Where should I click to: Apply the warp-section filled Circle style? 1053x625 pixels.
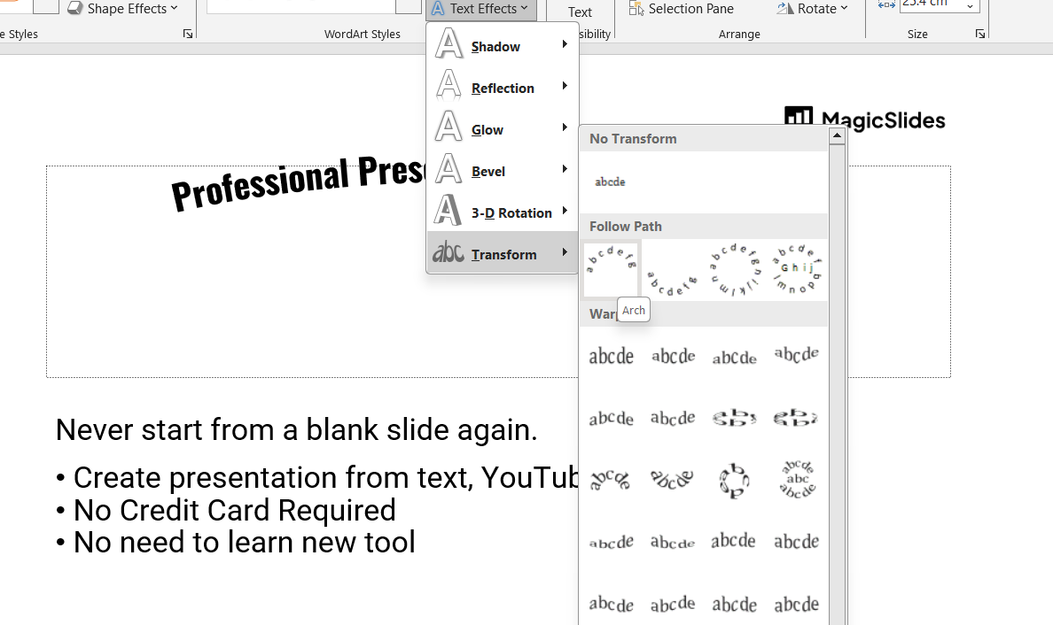click(x=735, y=480)
